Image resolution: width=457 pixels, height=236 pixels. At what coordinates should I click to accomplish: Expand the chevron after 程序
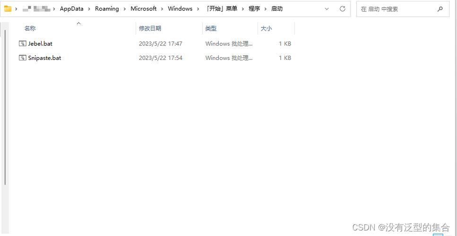pos(265,9)
